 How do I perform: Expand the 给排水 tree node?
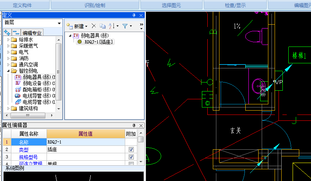click(x=8, y=39)
